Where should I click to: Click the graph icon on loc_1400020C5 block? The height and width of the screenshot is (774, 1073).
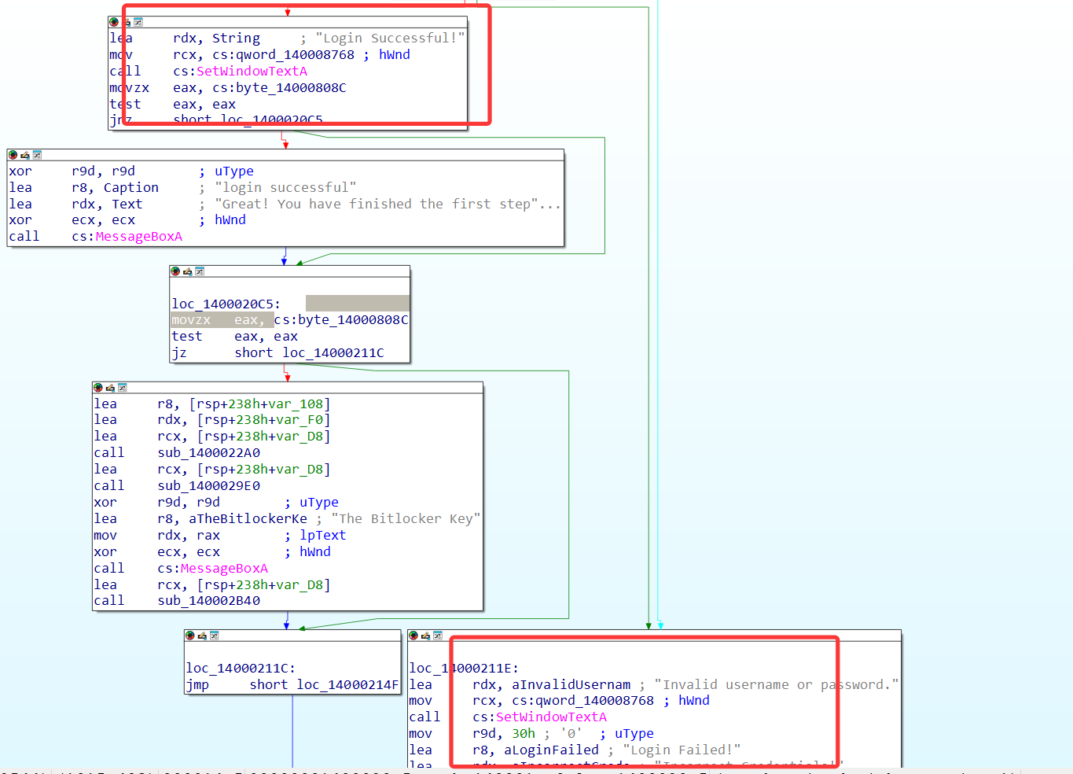200,271
